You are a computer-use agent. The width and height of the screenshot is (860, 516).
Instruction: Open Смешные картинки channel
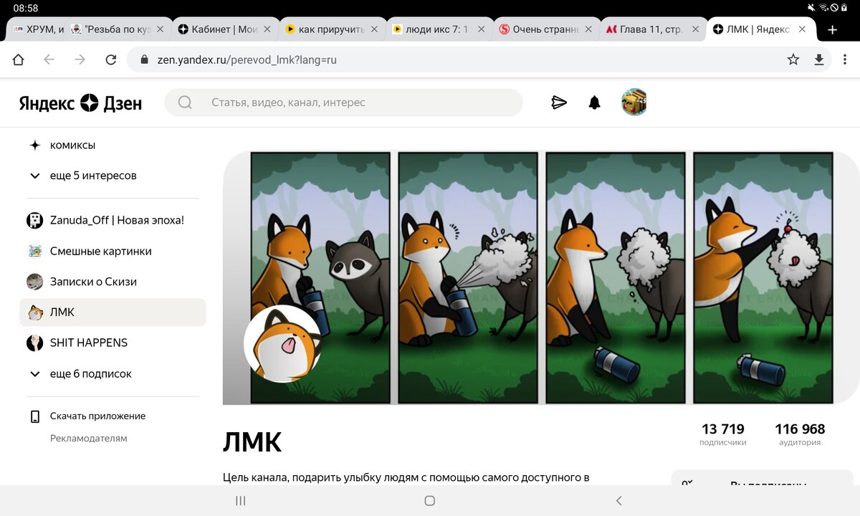[100, 251]
